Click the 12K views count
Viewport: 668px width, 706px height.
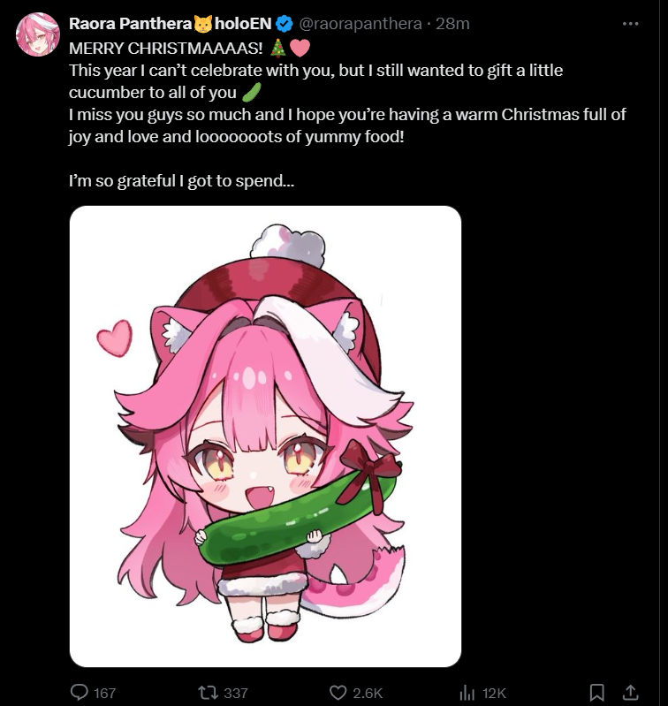[494, 693]
